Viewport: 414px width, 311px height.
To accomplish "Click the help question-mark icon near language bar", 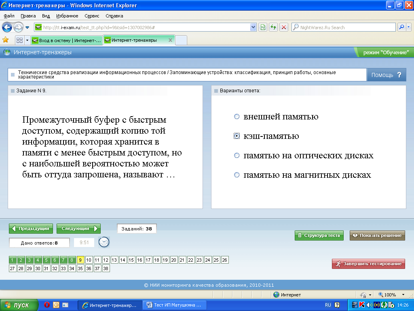I will tap(337, 305).
